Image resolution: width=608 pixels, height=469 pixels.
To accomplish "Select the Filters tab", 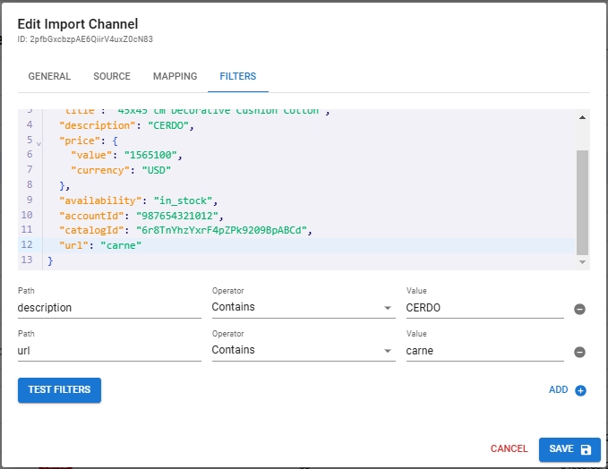I will pos(237,77).
